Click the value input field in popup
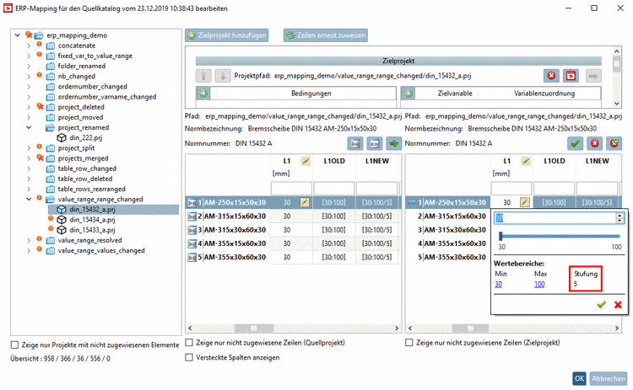Viewport: 633px width, 390px height. click(555, 218)
